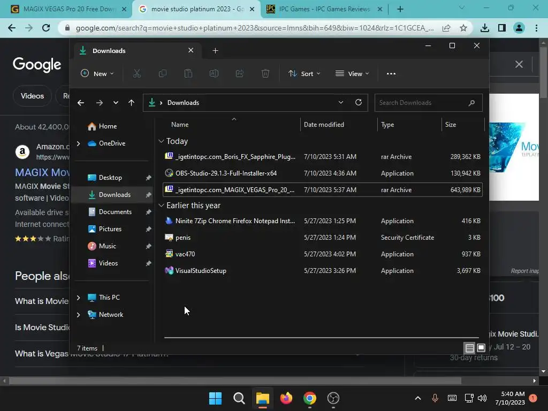Image resolution: width=548 pixels, height=411 pixels.
Task: Switch to large thumbnails view icon
Action: (x=481, y=348)
